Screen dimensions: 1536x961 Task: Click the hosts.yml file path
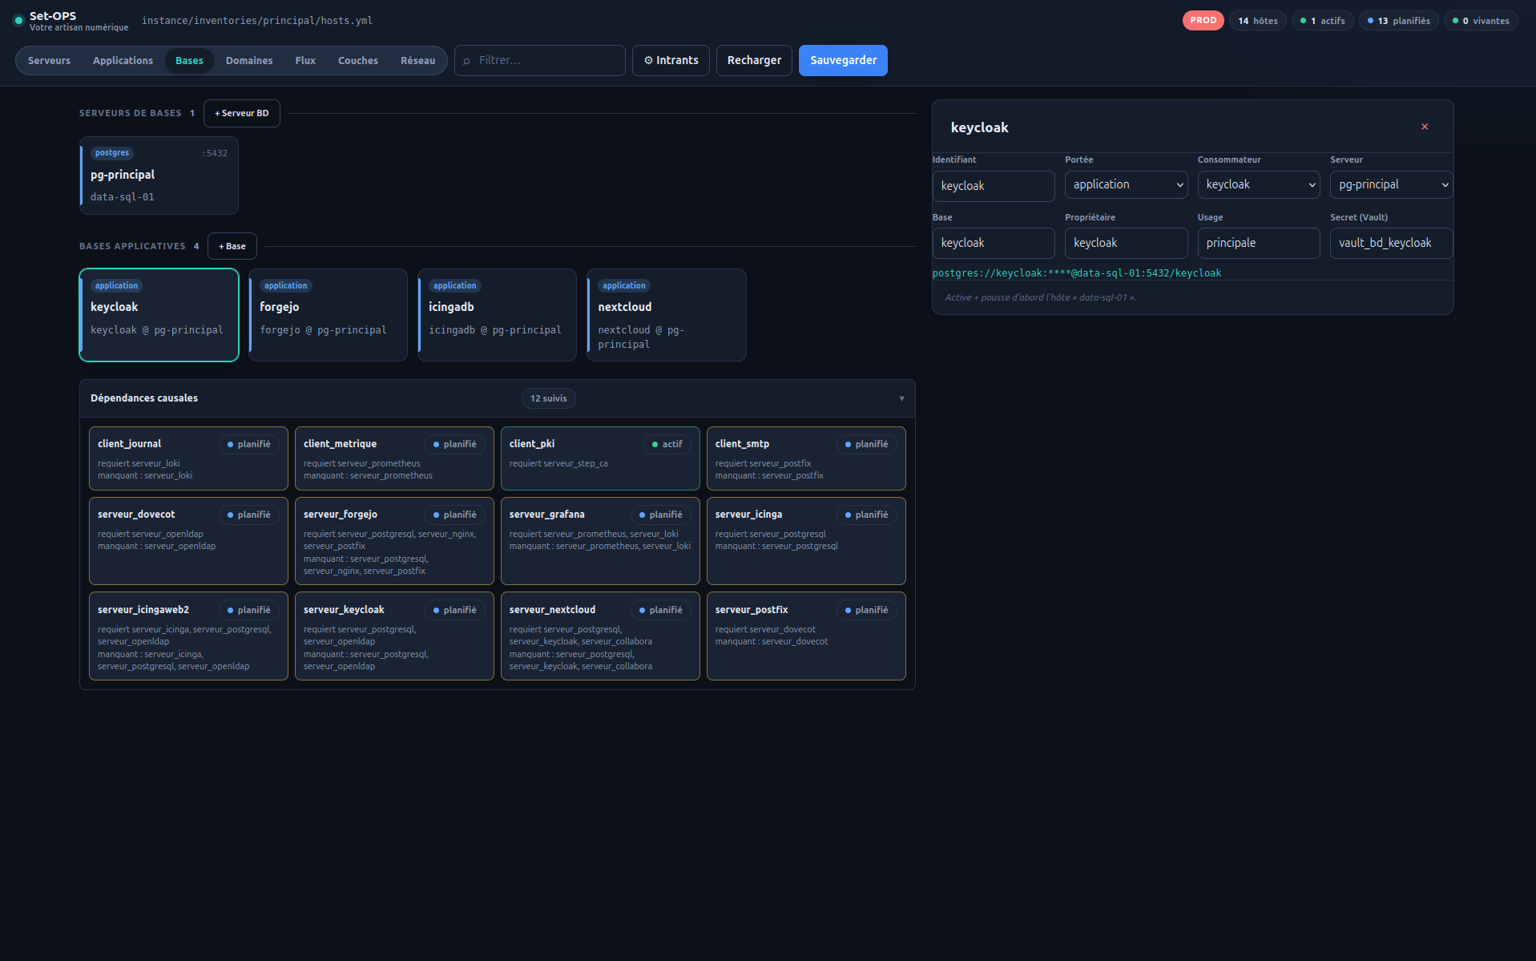point(257,21)
